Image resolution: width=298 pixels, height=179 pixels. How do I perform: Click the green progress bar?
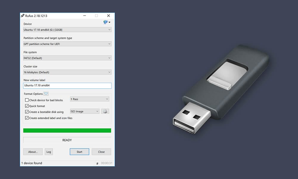tap(67, 130)
